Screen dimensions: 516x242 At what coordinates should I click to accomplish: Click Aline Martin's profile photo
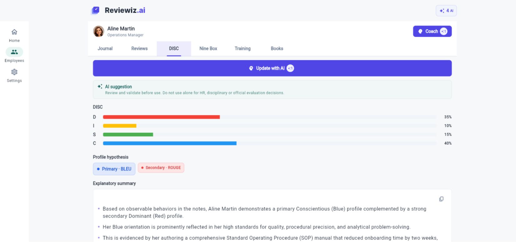[99, 31]
